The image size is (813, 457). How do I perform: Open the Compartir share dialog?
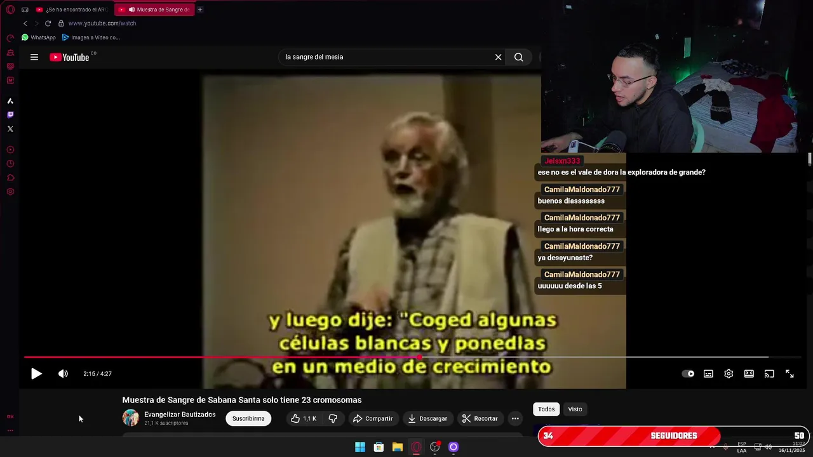(373, 418)
